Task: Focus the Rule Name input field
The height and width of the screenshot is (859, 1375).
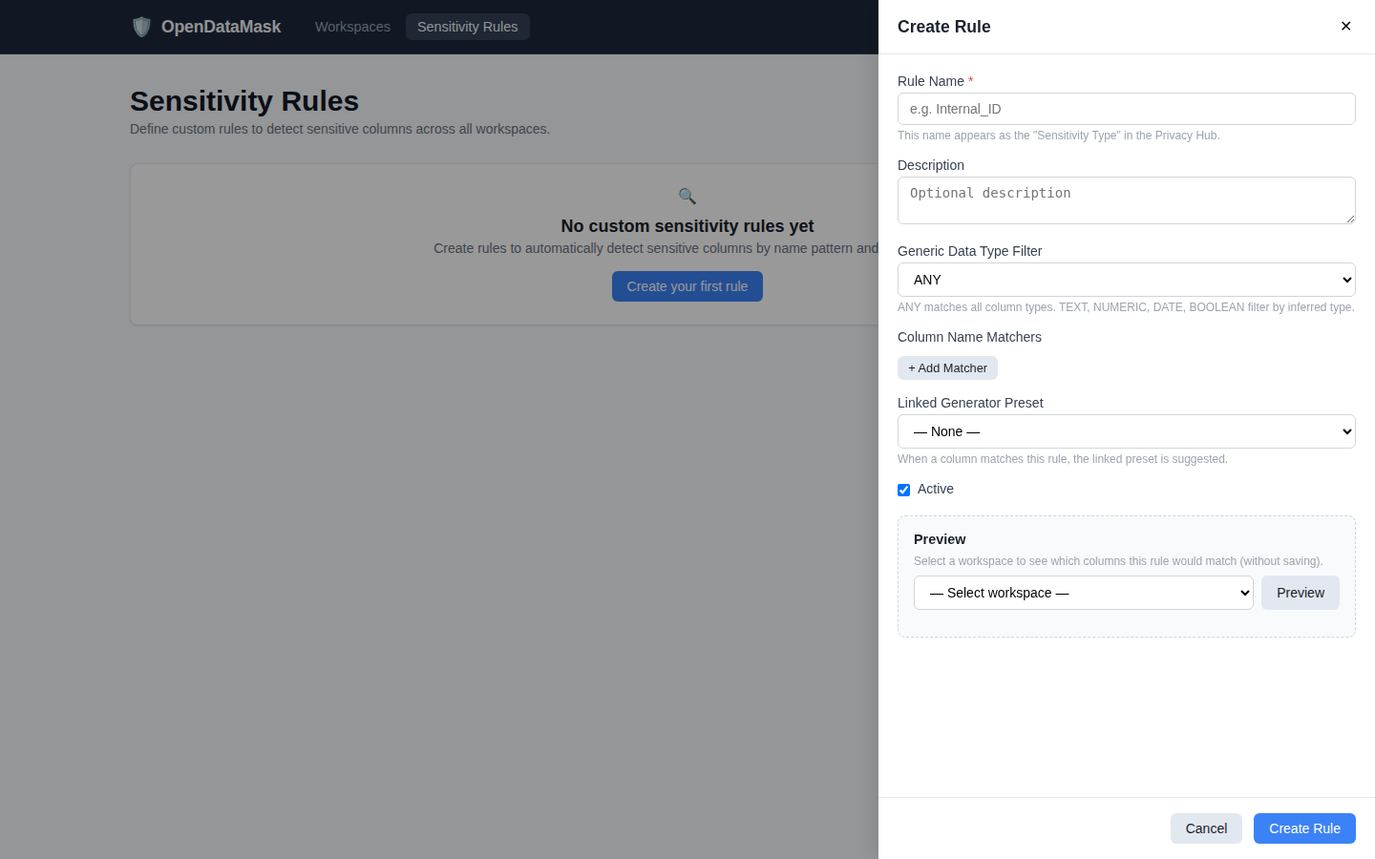Action: [x=1127, y=109]
